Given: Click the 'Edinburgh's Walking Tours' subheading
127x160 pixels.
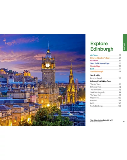Looking at the screenshot, I should (101, 81).
